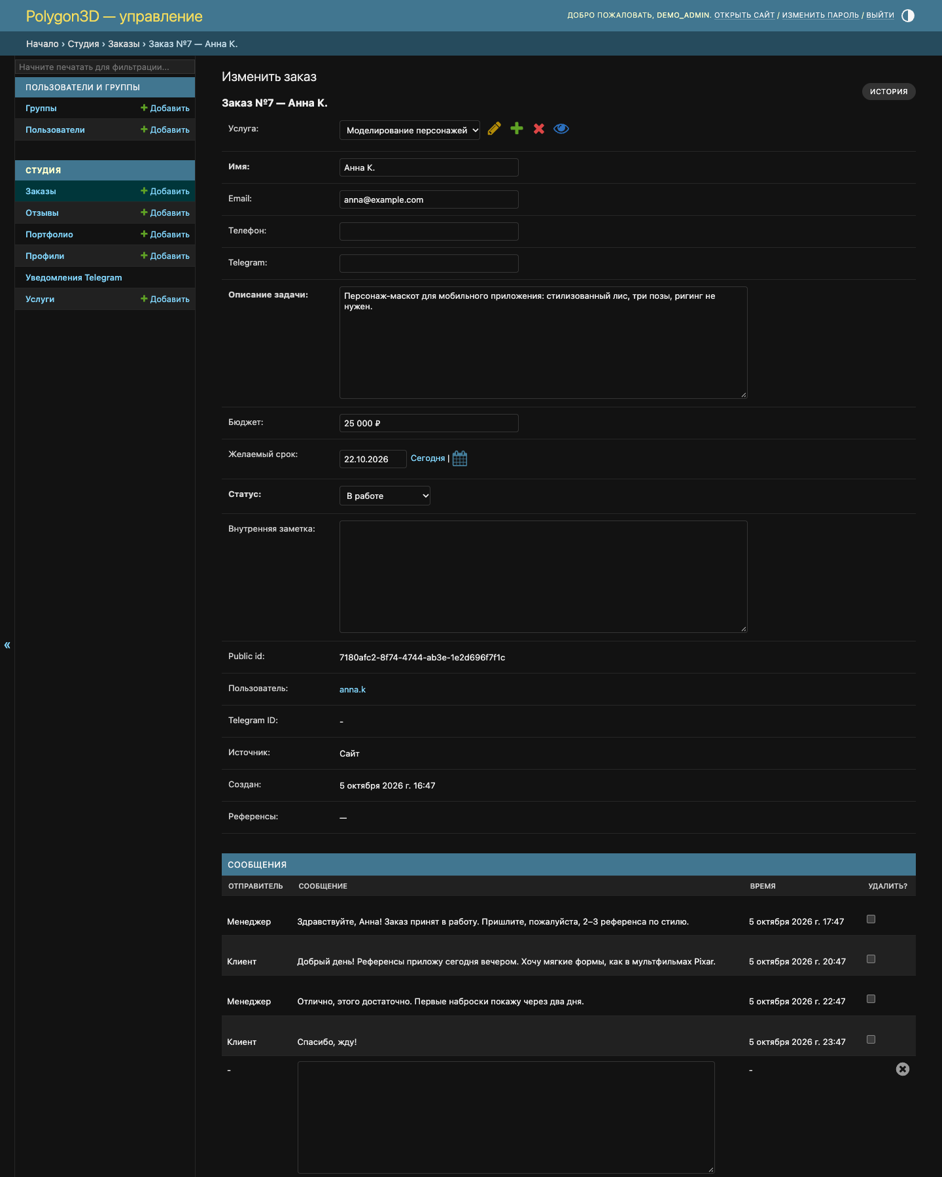The image size is (942, 1177).
Task: Open the Услуга service dropdown
Action: tap(410, 130)
